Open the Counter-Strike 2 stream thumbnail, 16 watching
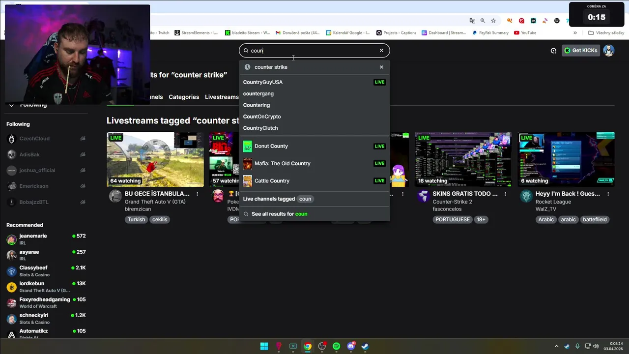The width and height of the screenshot is (629, 354). click(463, 159)
